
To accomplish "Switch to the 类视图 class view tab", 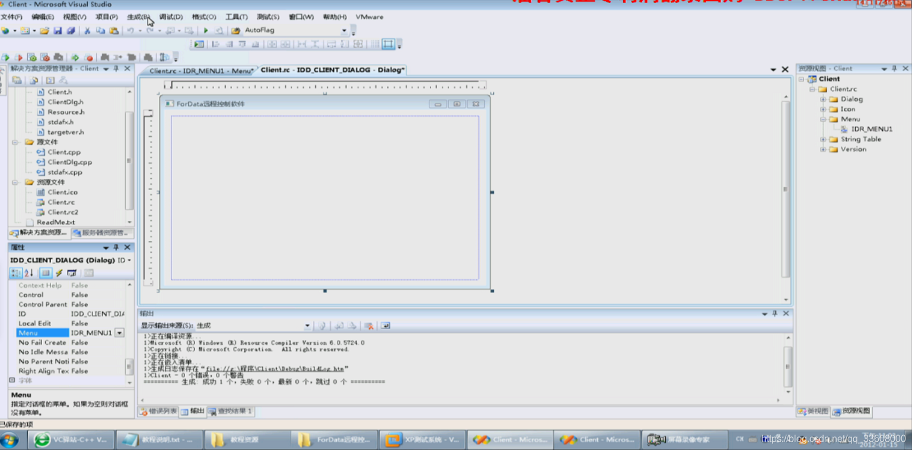I will (x=813, y=411).
